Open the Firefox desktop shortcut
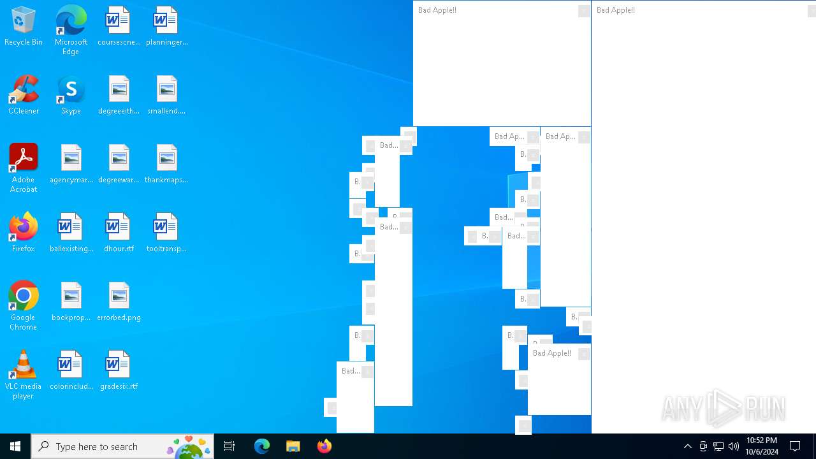Viewport: 816px width, 459px height. click(24, 233)
